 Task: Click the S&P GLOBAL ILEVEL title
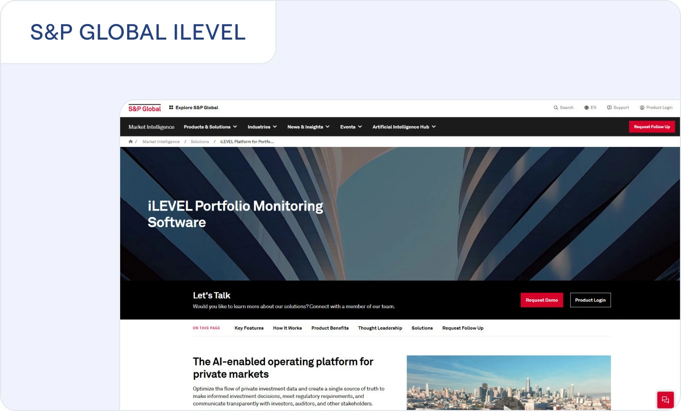[x=138, y=32]
